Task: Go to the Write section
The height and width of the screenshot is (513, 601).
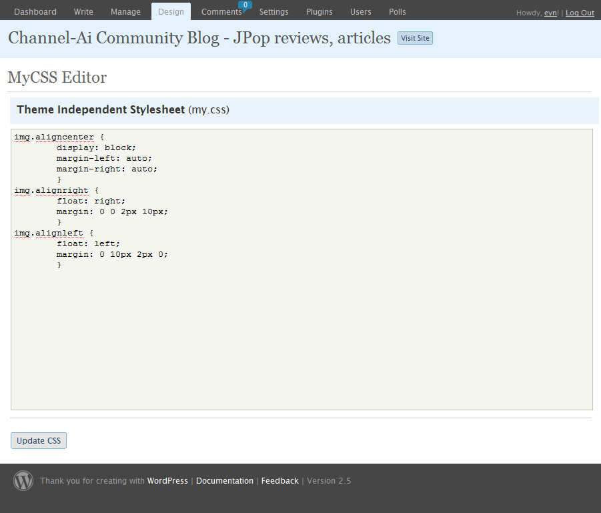Action: (x=83, y=12)
